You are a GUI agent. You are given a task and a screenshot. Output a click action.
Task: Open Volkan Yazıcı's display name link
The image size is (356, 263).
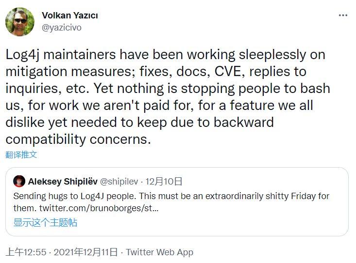click(69, 15)
